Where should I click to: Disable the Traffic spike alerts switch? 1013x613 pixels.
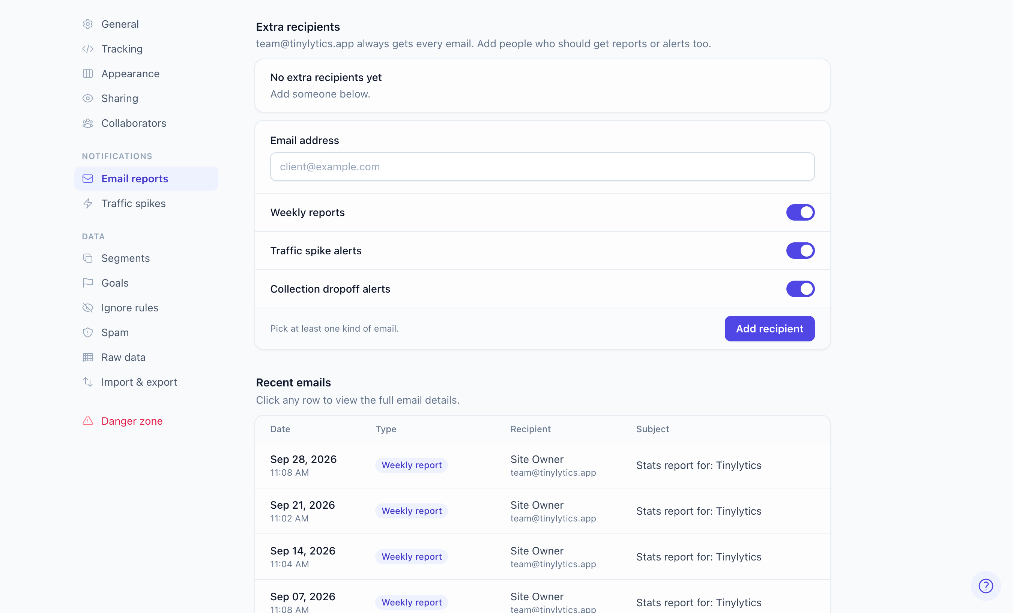click(x=800, y=251)
